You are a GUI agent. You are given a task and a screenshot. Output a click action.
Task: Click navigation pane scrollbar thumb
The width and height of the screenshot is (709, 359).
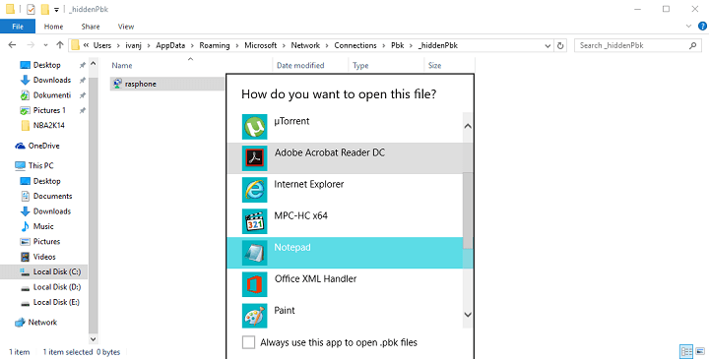pyautogui.click(x=94, y=205)
